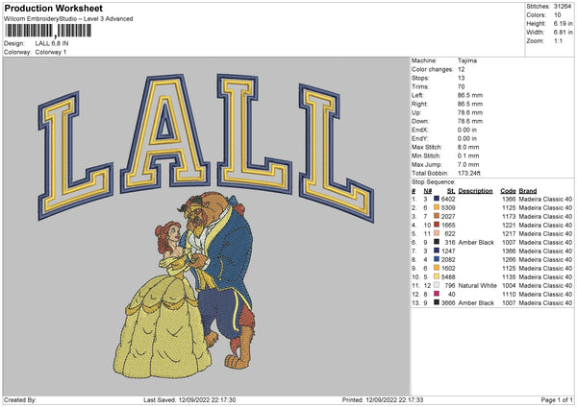Click the orange swatch beside 1602 stitches
The width and height of the screenshot is (577, 407).
coord(437,268)
